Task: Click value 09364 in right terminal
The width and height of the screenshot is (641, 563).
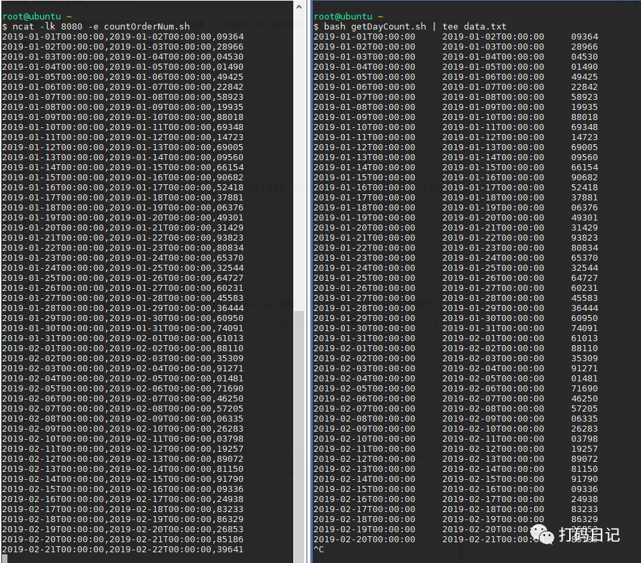Action: (x=585, y=37)
